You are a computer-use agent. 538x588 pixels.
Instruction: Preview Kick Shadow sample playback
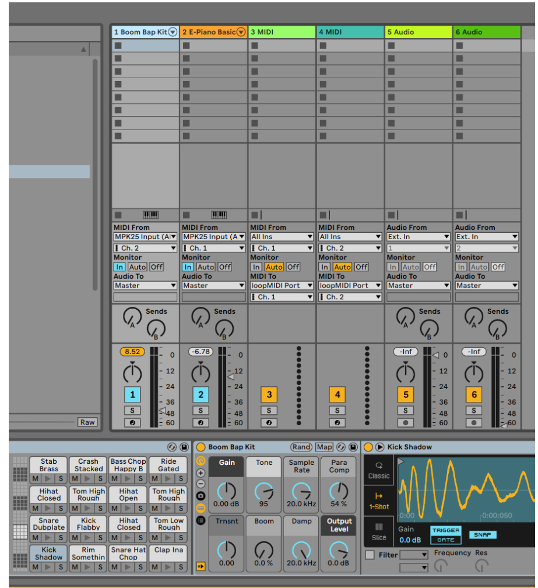[x=379, y=447]
